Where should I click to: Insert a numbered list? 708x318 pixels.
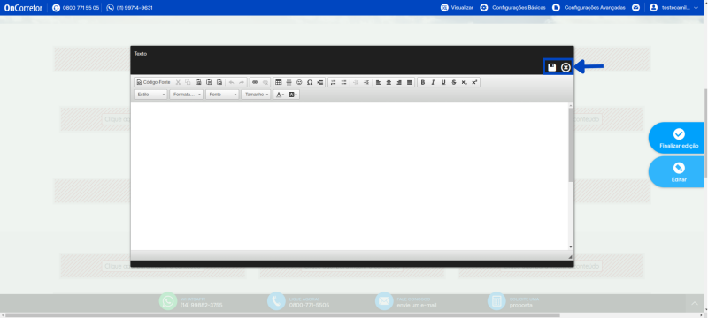coord(334,82)
